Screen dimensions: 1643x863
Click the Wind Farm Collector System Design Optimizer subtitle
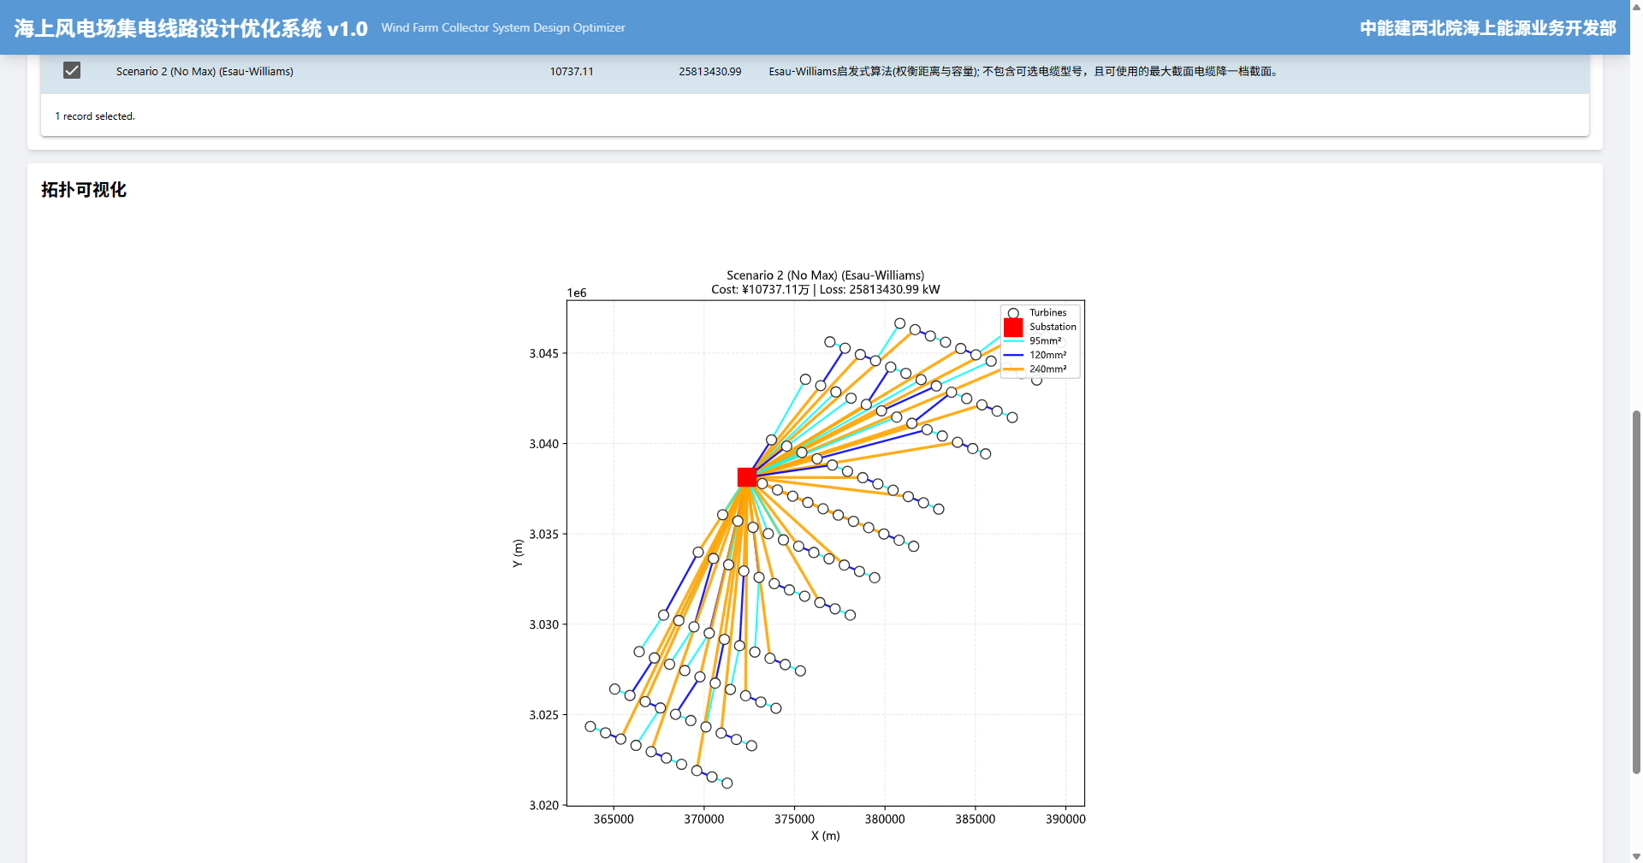click(x=503, y=28)
